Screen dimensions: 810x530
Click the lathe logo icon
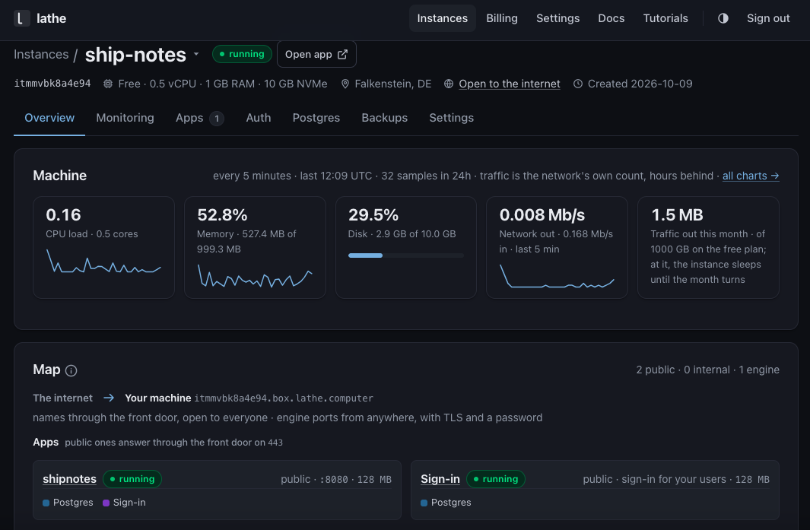22,18
